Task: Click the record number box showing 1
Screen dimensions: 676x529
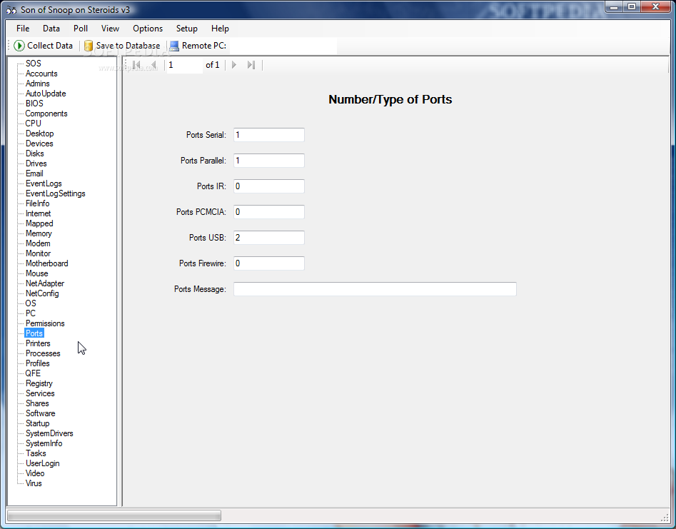Action: [184, 65]
